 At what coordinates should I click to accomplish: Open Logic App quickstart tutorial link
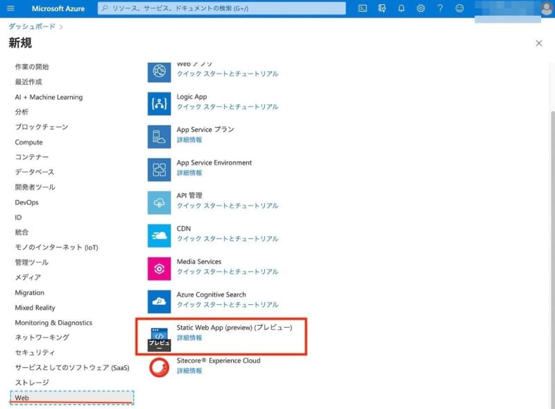coord(228,107)
